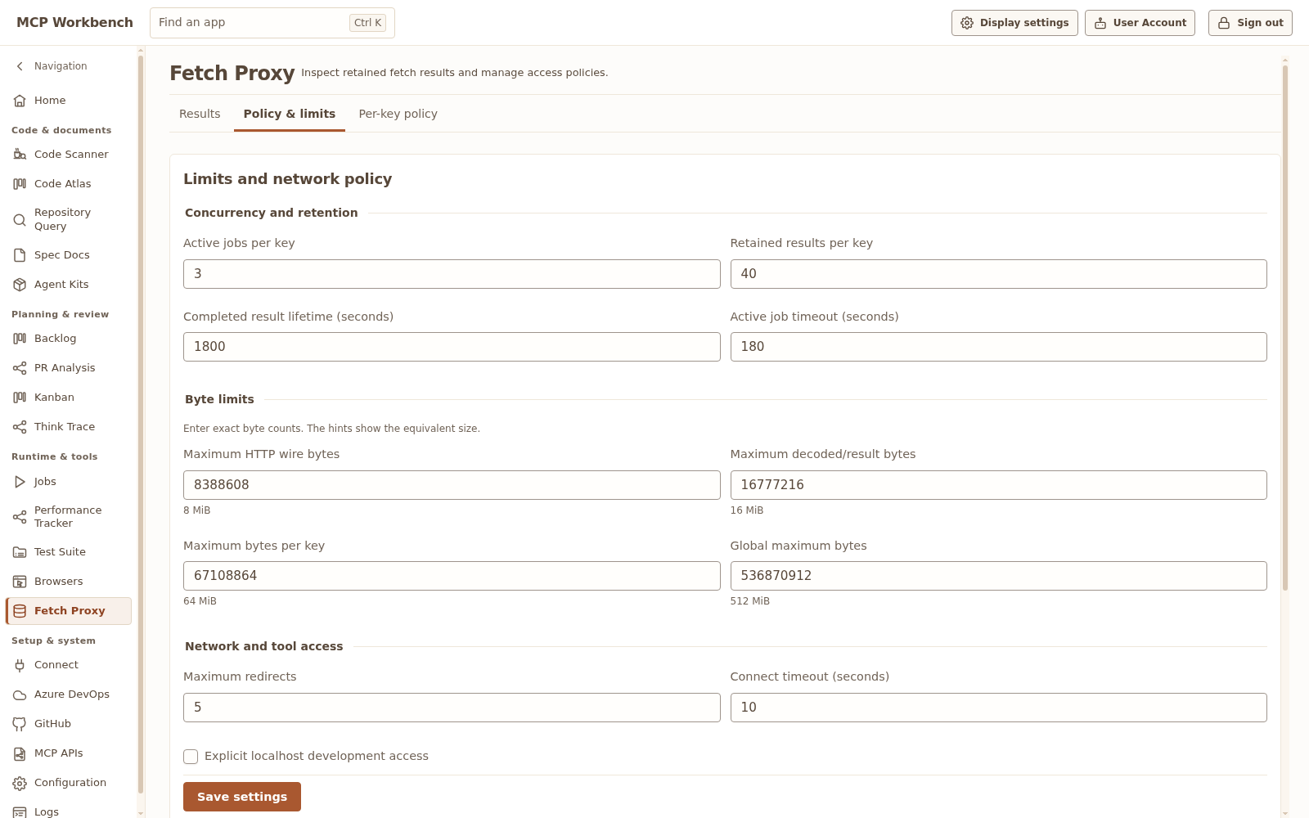
Task: Click the Save settings button
Action: [x=242, y=797]
